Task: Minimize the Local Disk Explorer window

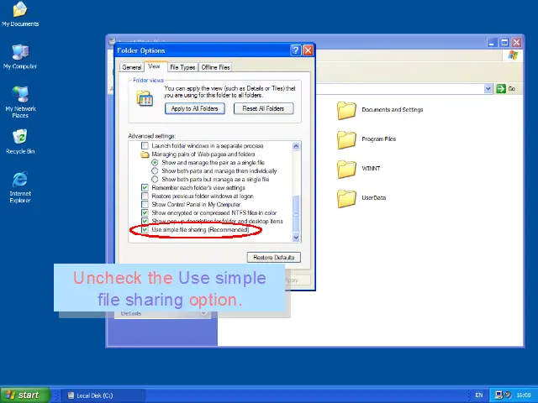Action: [x=492, y=43]
